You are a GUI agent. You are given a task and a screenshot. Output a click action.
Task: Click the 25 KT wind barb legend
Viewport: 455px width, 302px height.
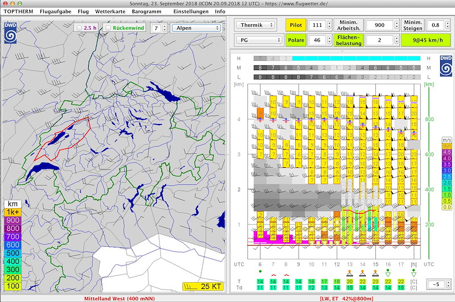[204, 286]
